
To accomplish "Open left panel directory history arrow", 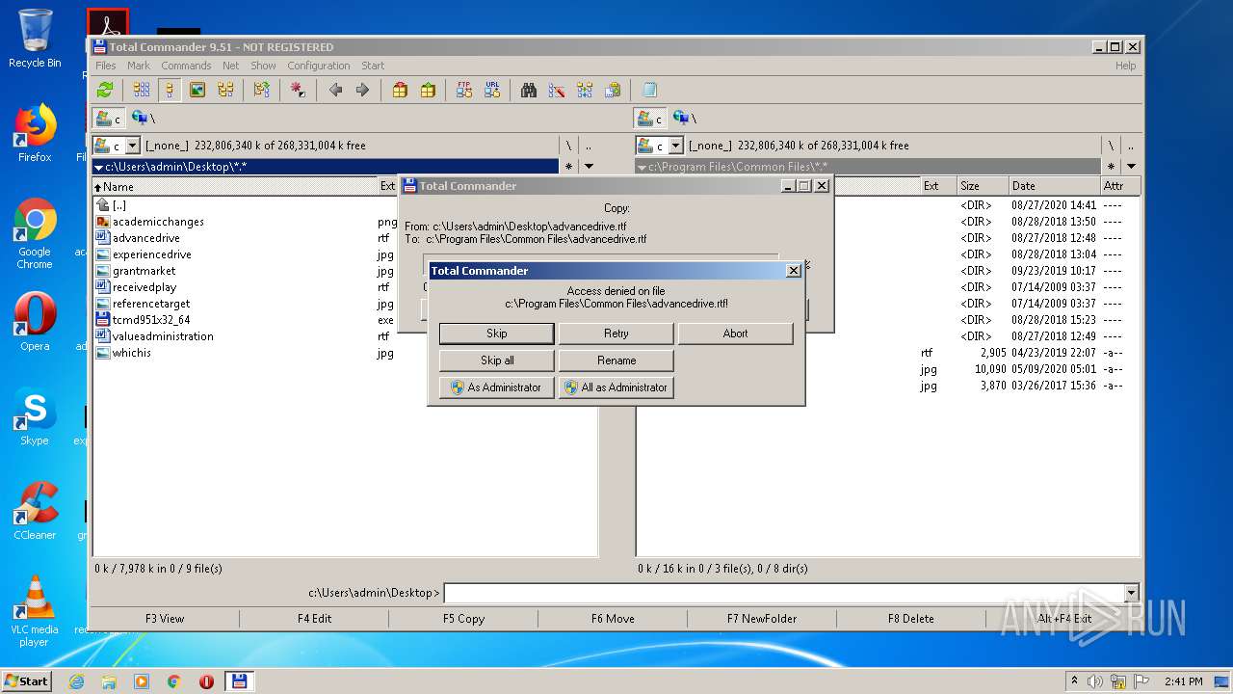I will pyautogui.click(x=589, y=167).
